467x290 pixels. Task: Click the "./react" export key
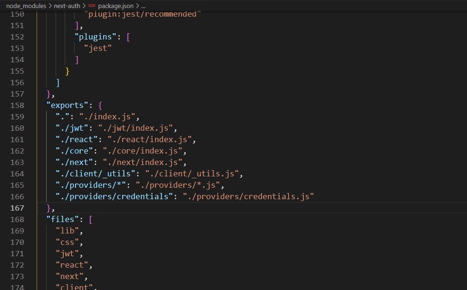point(77,140)
